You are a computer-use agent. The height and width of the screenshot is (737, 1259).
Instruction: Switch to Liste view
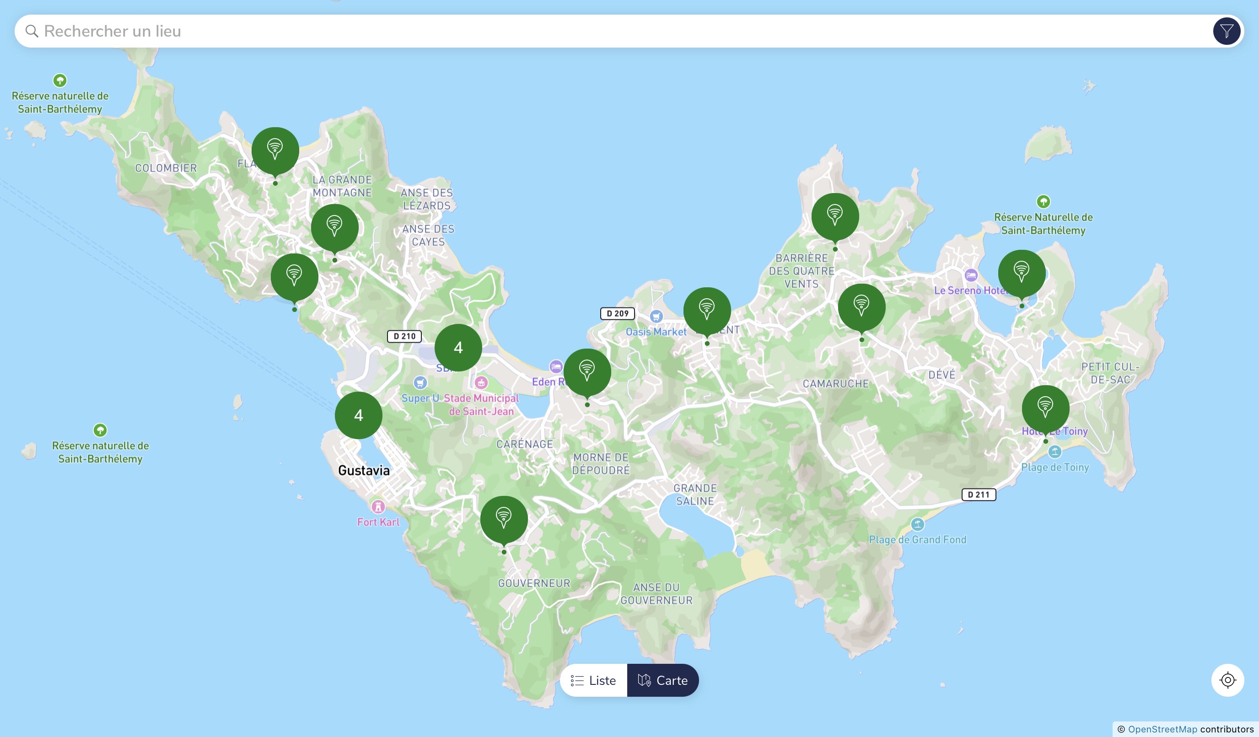point(593,681)
